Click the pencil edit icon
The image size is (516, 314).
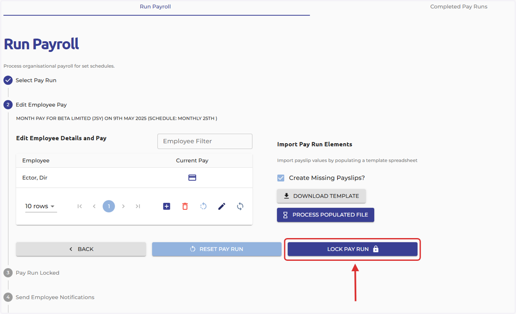[x=222, y=206]
